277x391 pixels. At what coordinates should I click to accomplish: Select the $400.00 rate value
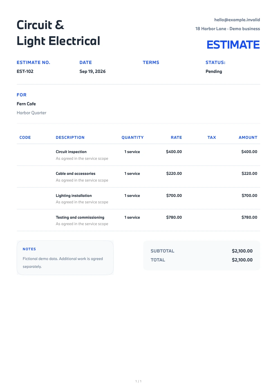[174, 152]
